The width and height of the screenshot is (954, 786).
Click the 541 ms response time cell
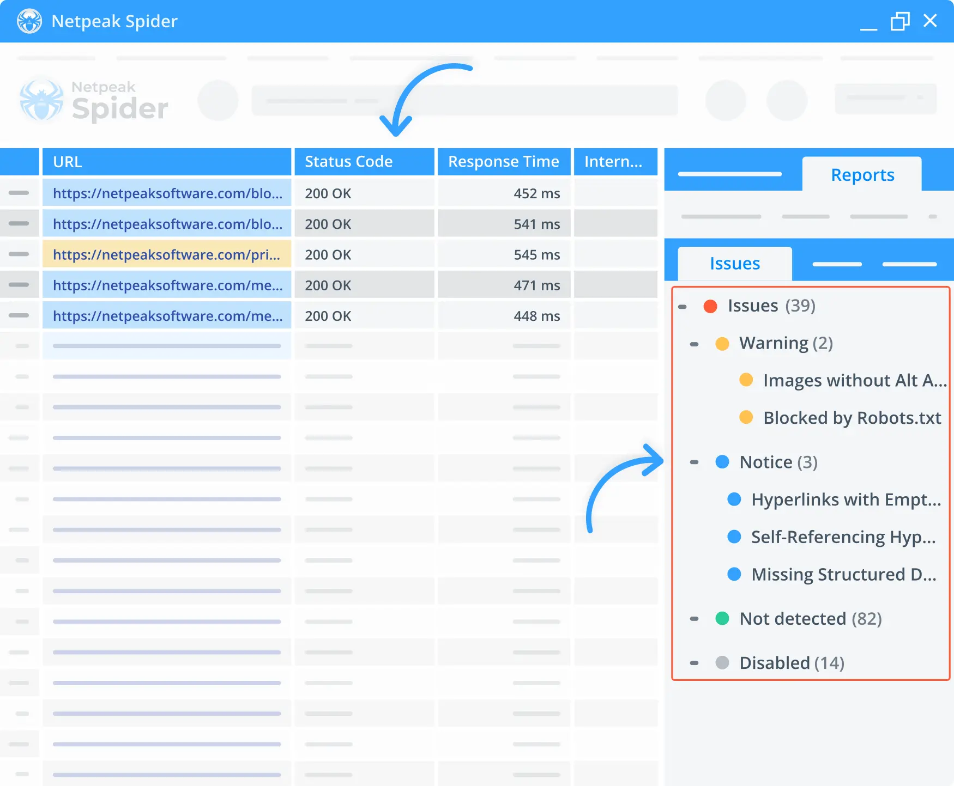point(504,224)
